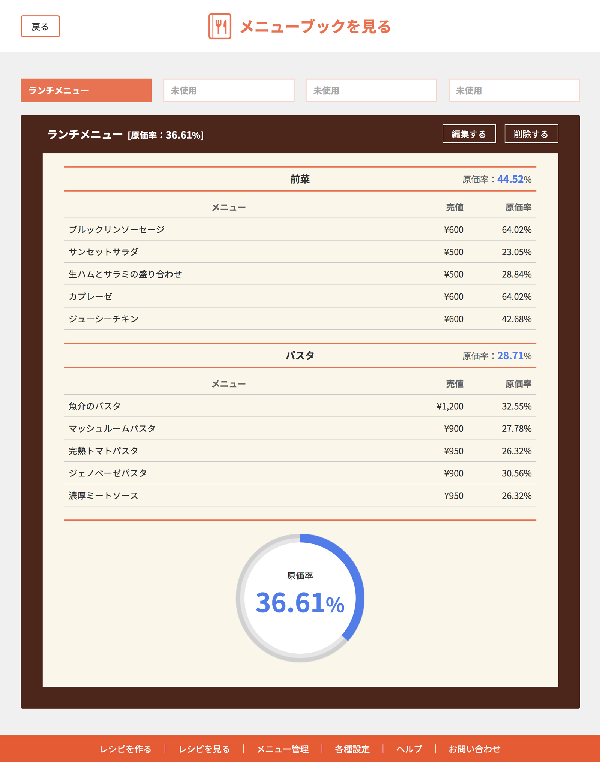Open レシピを作る in footer
600x762 pixels.
[x=126, y=749]
